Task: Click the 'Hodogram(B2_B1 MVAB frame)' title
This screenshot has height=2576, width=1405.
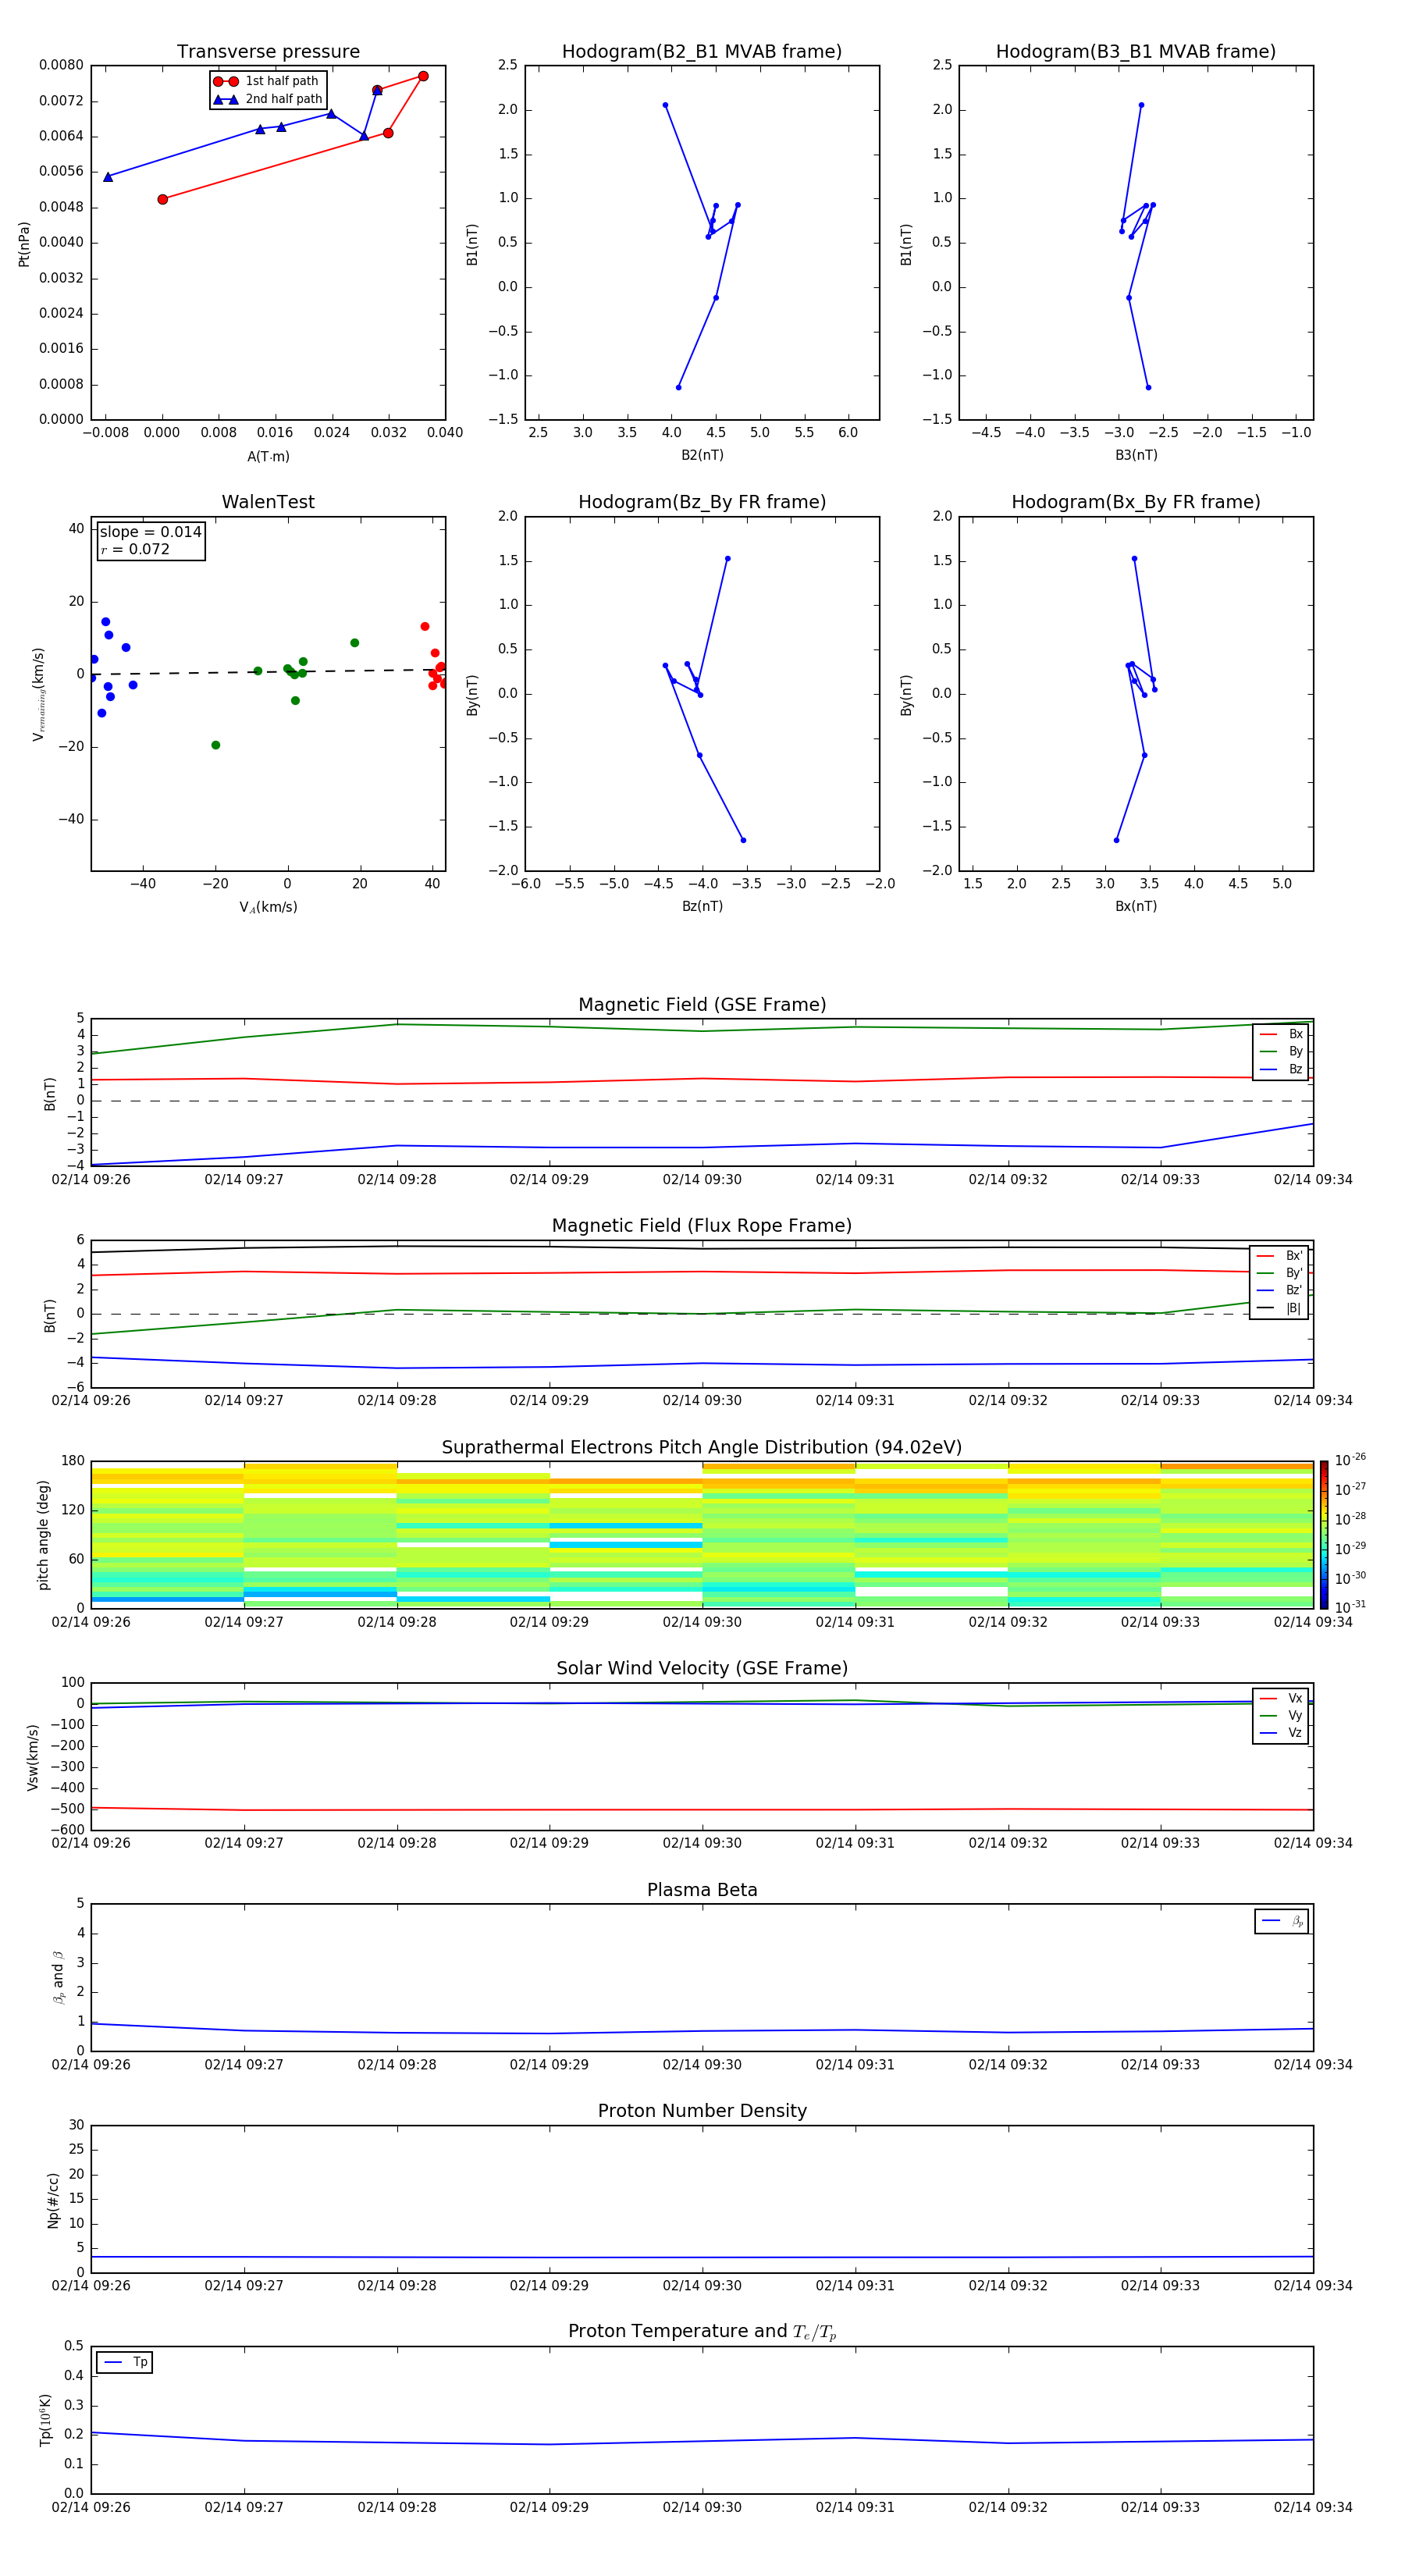Action: coord(702,52)
